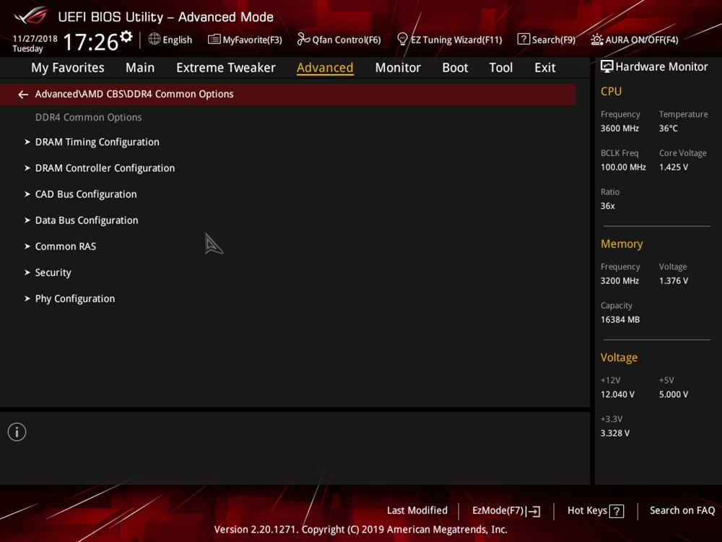Screen dimensions: 722x542
Task: Expand the Common RAS arrow
Action: [27, 246]
